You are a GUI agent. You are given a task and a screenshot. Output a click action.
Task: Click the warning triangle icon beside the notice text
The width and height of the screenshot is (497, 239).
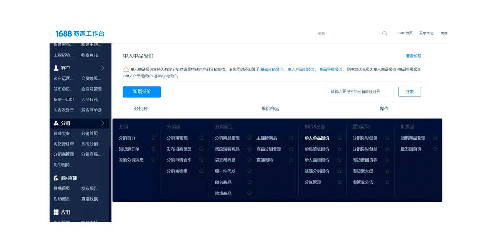pos(126,69)
